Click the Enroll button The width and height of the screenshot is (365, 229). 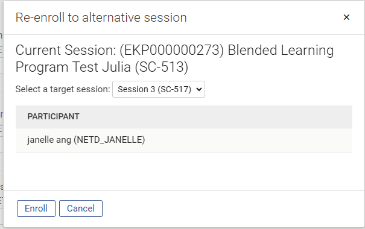click(36, 209)
